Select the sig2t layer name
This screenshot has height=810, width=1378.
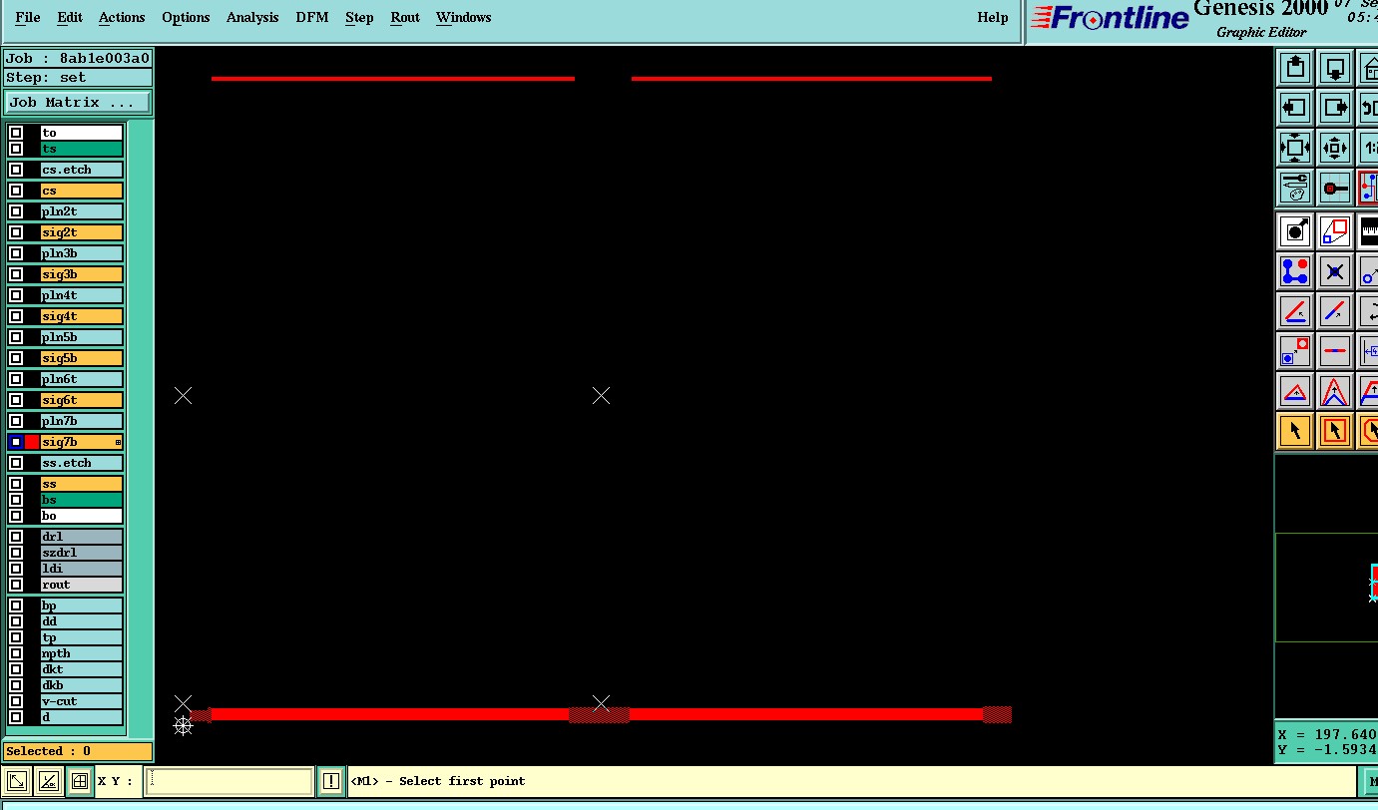coord(82,232)
